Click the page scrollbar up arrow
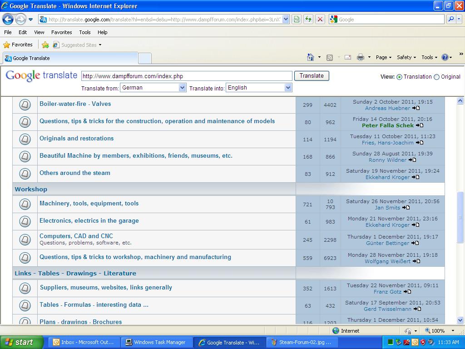The image size is (465, 349). [460, 101]
